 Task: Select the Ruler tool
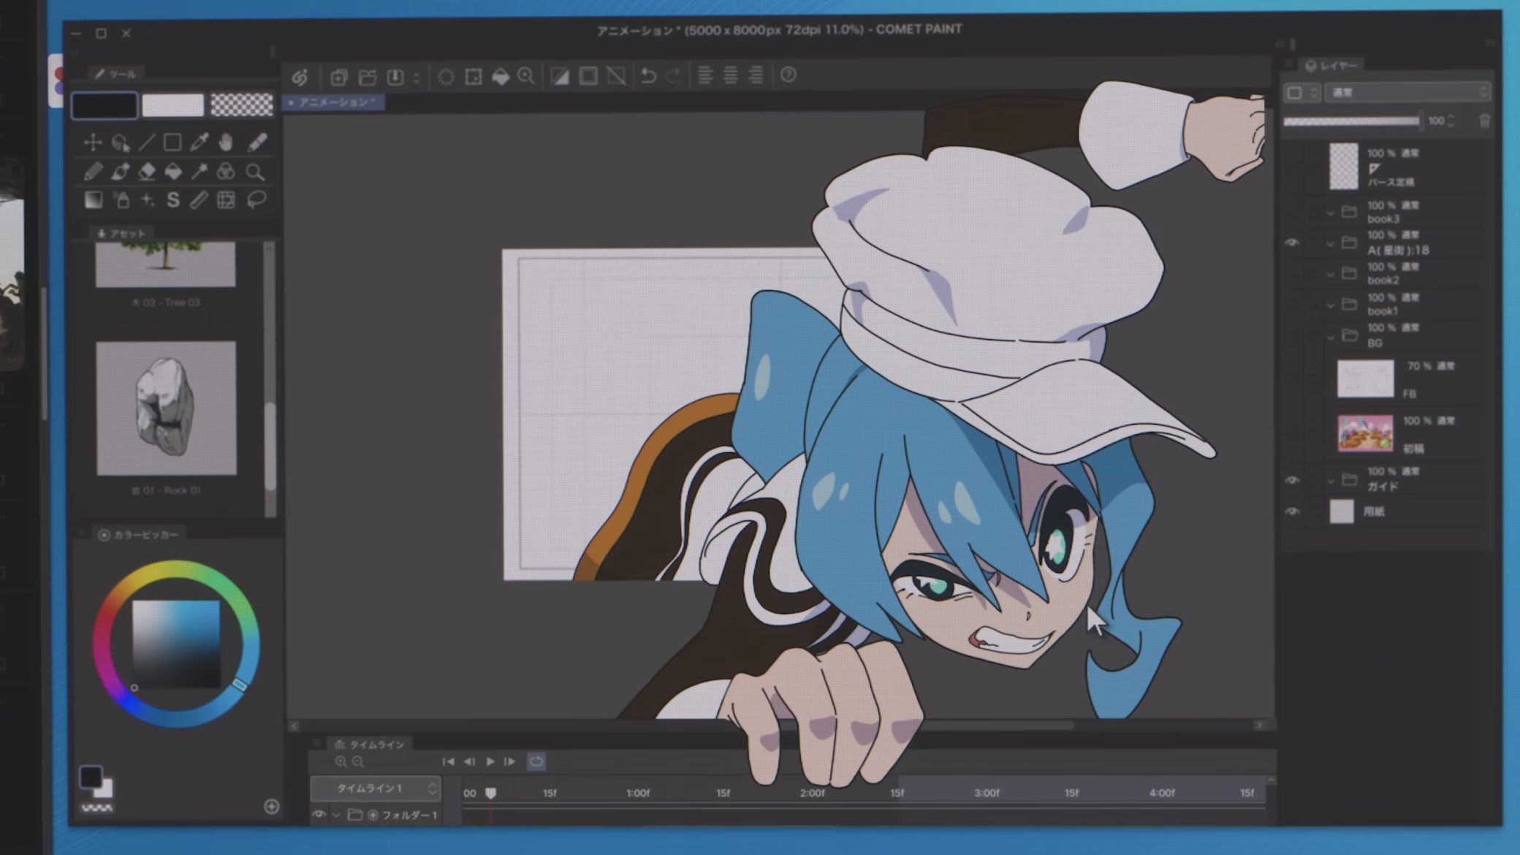click(x=199, y=199)
